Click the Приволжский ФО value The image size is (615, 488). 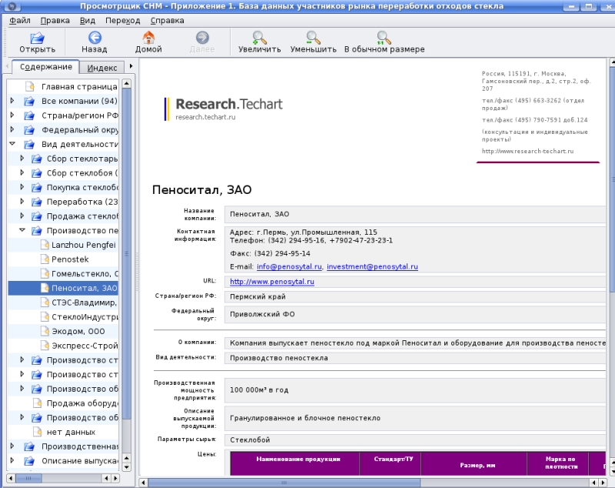[x=262, y=314]
